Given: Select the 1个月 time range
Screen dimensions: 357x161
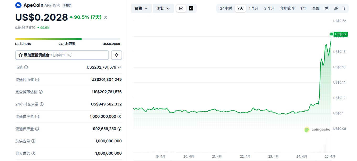Looking at the screenshot, I should (x=254, y=8).
